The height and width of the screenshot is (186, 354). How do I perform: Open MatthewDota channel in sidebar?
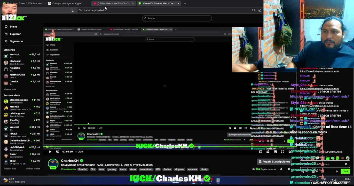[22, 76]
